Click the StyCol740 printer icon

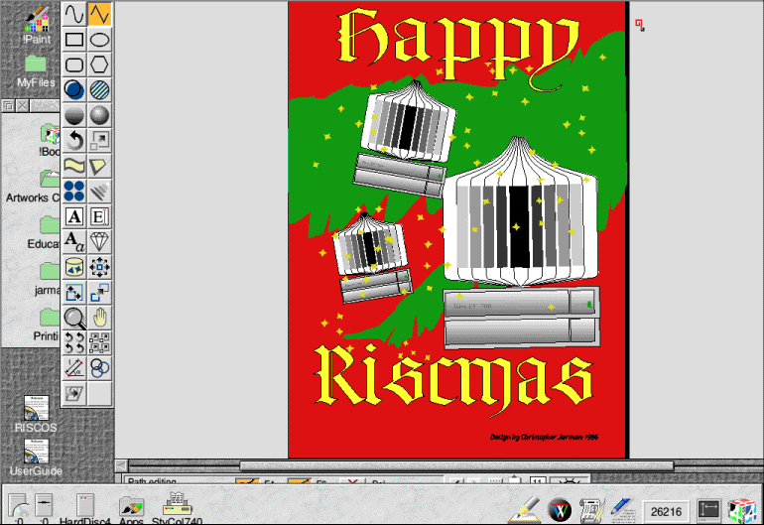pos(178,506)
